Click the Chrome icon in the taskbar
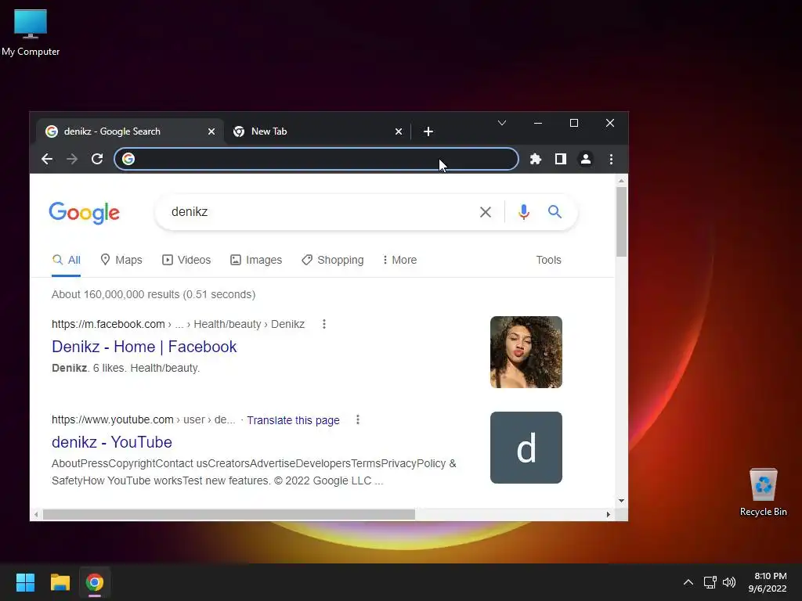The width and height of the screenshot is (802, 601). click(95, 582)
